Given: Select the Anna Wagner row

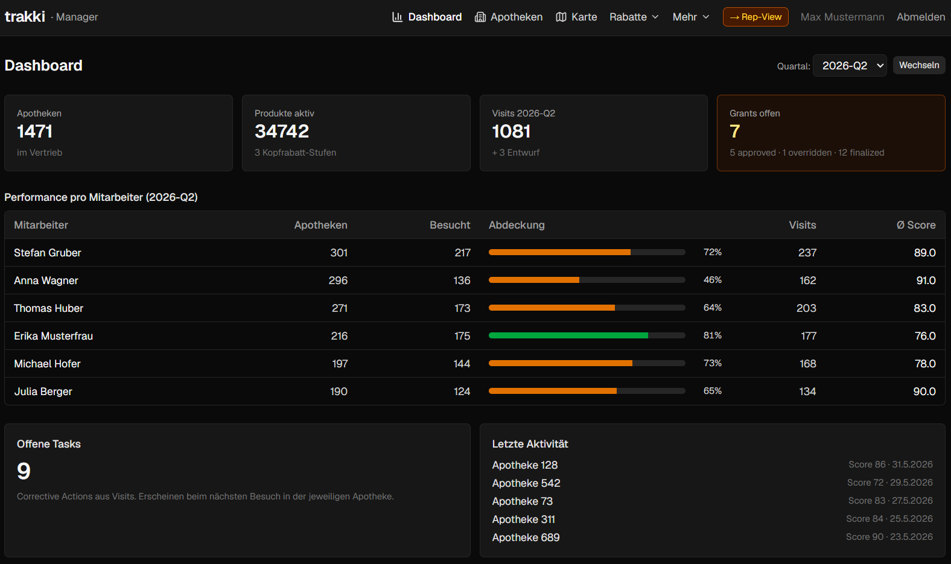Looking at the screenshot, I should pos(475,280).
